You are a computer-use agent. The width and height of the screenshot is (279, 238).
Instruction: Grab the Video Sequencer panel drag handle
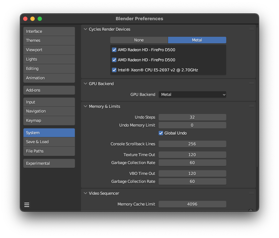pos(251,193)
